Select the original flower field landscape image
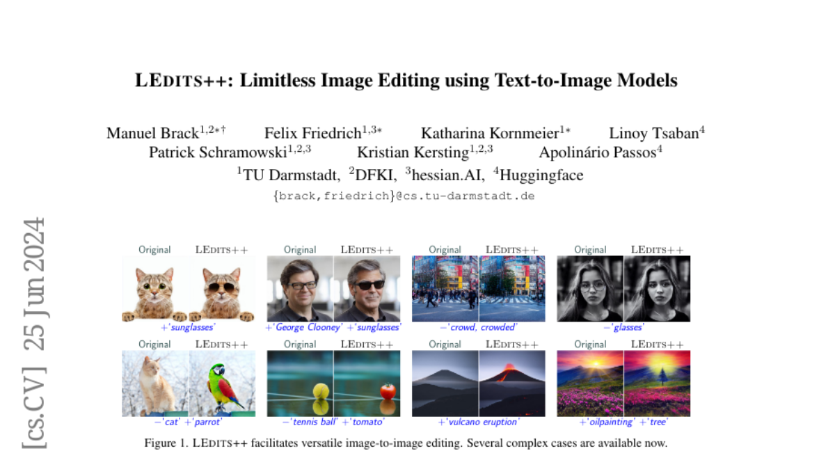The height and width of the screenshot is (451, 835). point(590,383)
